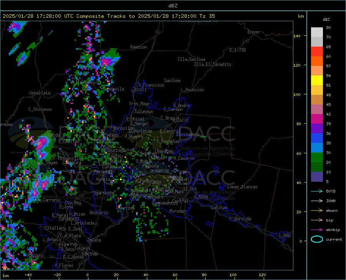Screen dimensions: 346x280
Task: Click the yellow eburn arrow legend icon
Action: [317, 211]
